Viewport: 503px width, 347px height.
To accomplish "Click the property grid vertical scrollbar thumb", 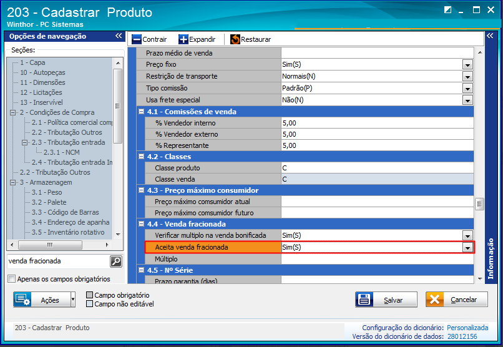I will [479, 203].
